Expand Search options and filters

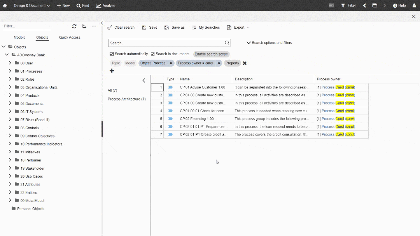269,43
